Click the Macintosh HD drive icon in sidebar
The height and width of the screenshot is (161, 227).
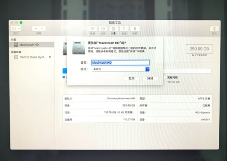tap(16, 45)
